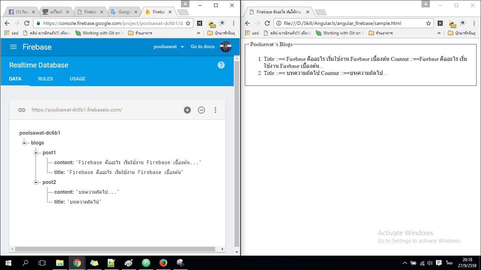
Task: Collapse the post1 node
Action: (36, 153)
